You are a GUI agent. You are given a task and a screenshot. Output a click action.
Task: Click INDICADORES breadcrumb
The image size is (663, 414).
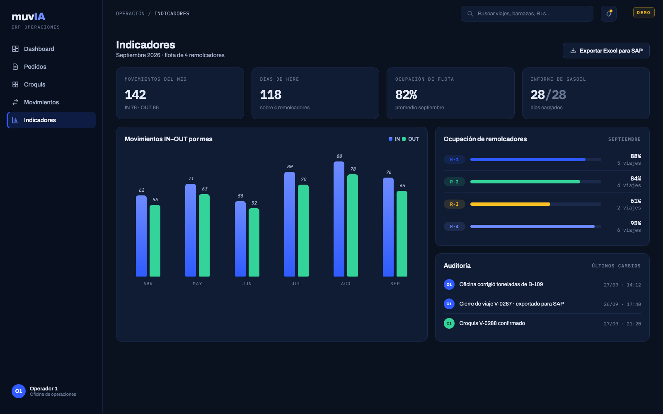pos(172,14)
